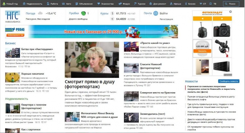Open the Авто section in top navigation

[x=67, y=4]
